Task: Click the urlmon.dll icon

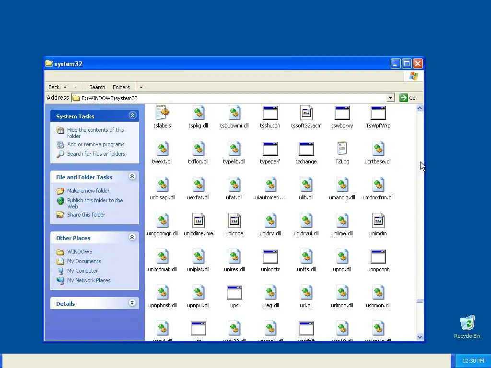Action: coord(342,293)
